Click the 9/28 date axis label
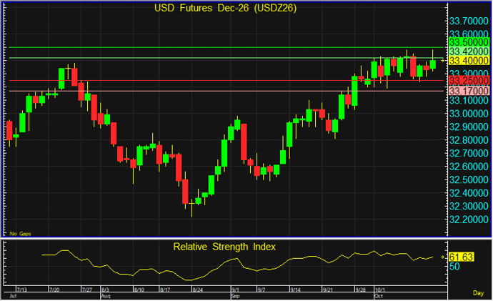The image size is (493, 301). (x=360, y=290)
